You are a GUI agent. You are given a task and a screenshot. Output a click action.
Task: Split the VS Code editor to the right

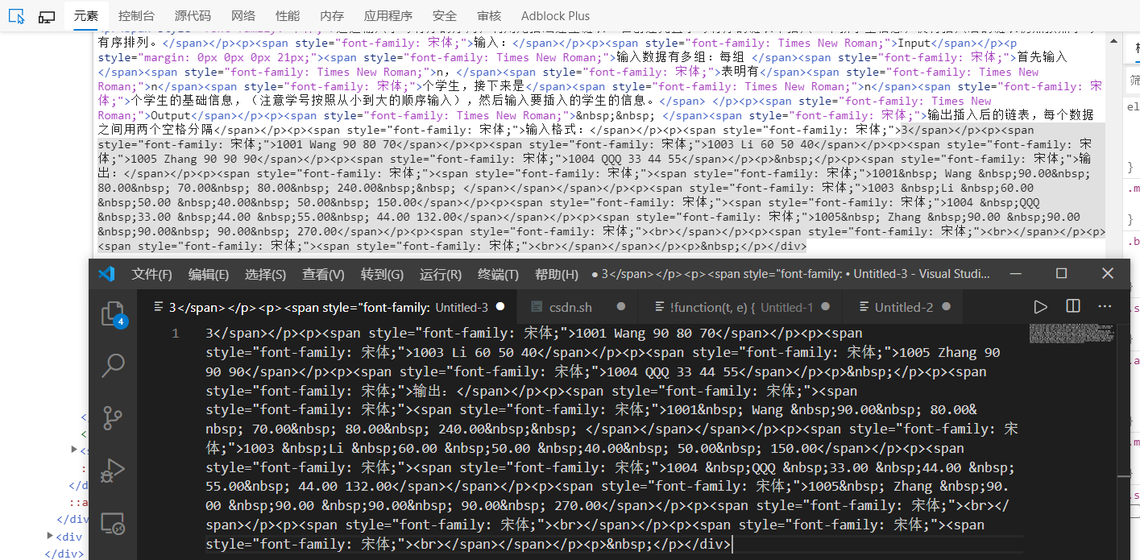(1073, 307)
